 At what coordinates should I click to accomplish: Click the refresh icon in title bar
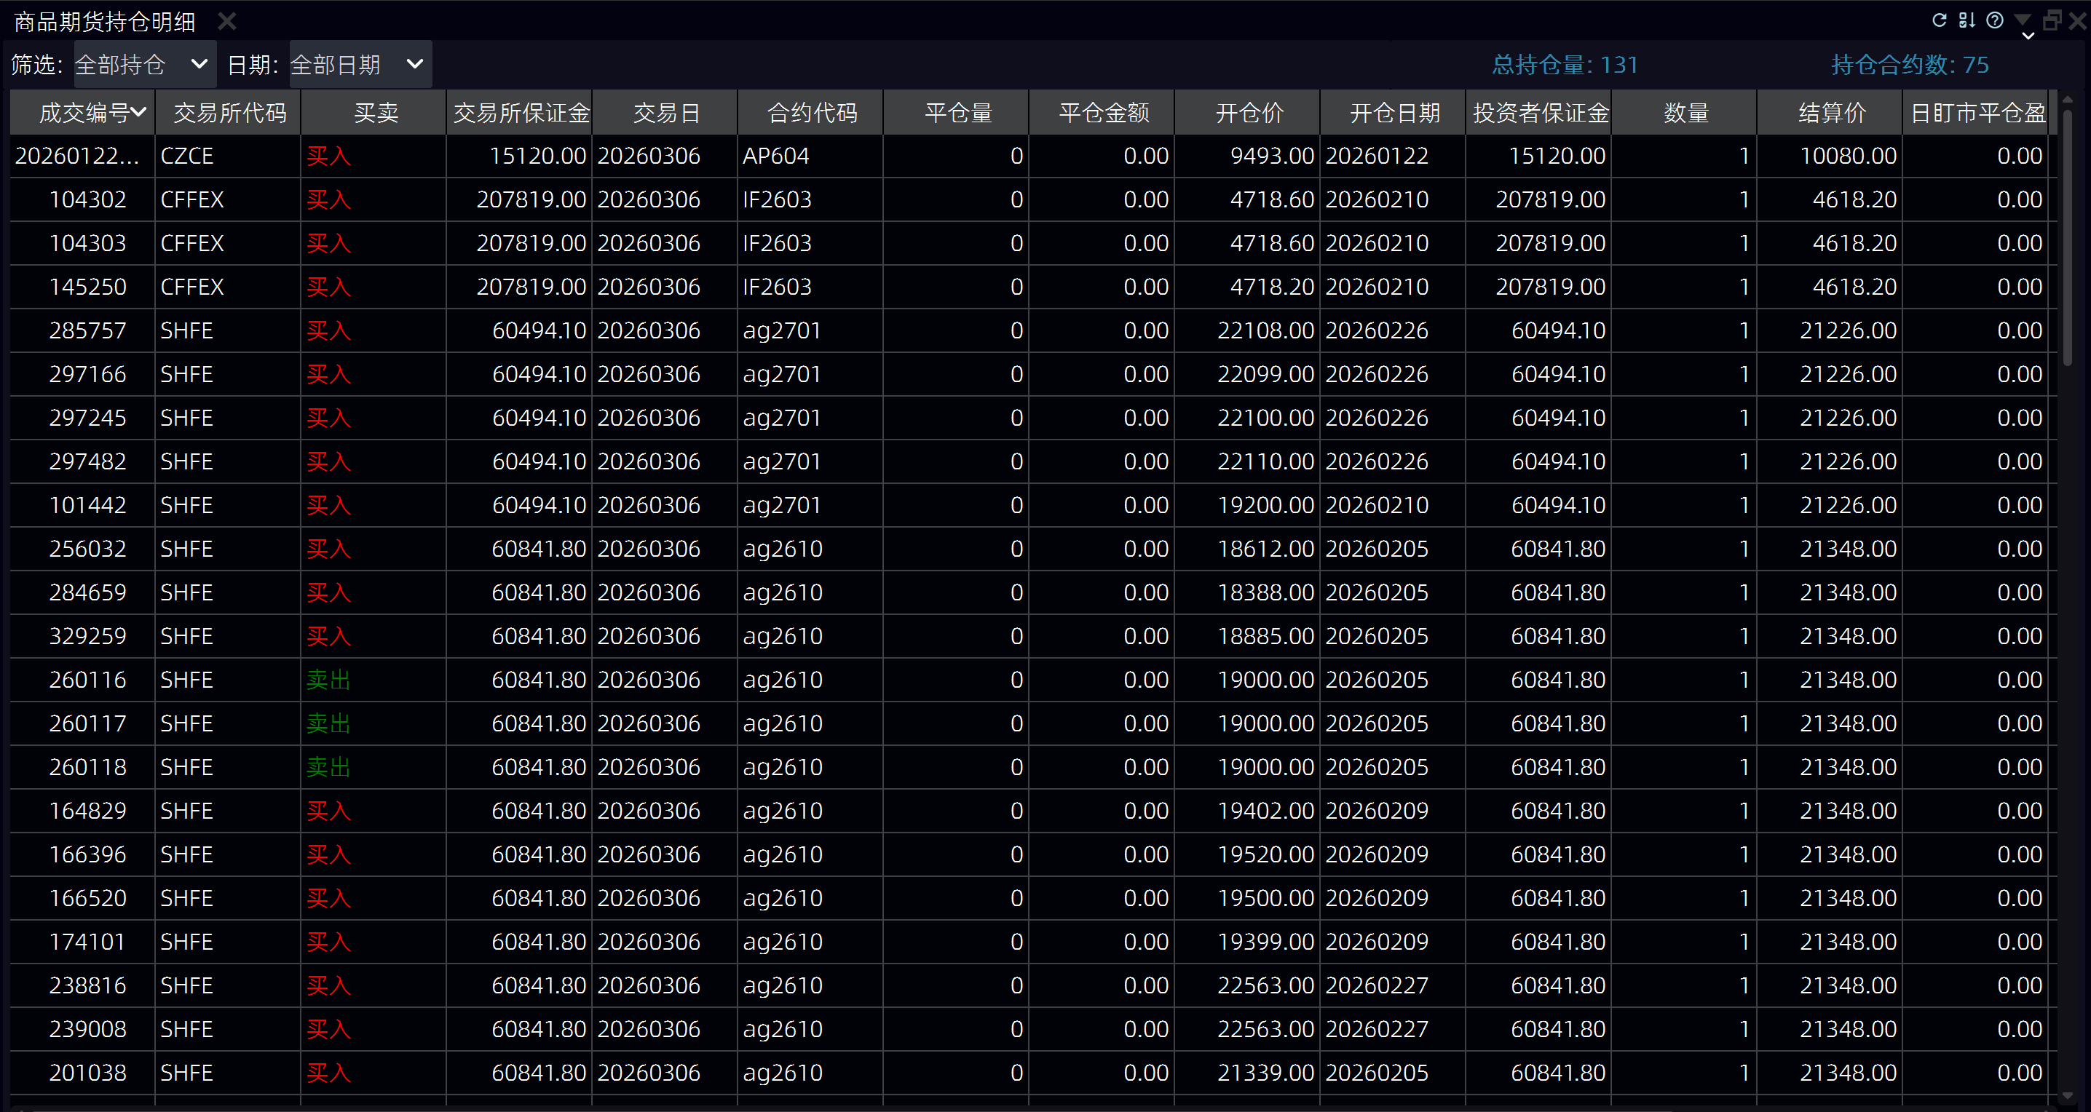[1940, 20]
